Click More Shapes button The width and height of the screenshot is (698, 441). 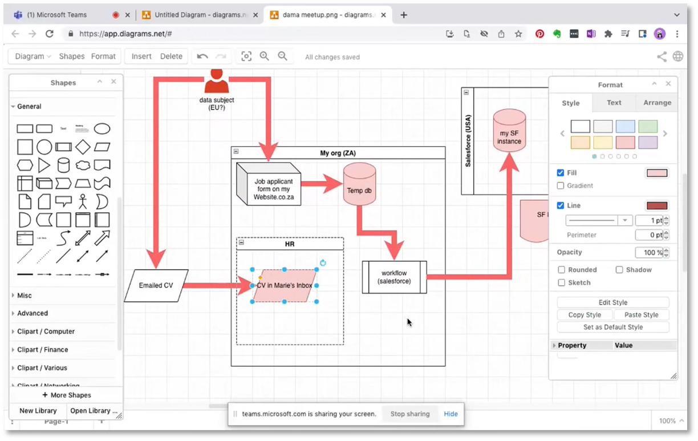(67, 395)
